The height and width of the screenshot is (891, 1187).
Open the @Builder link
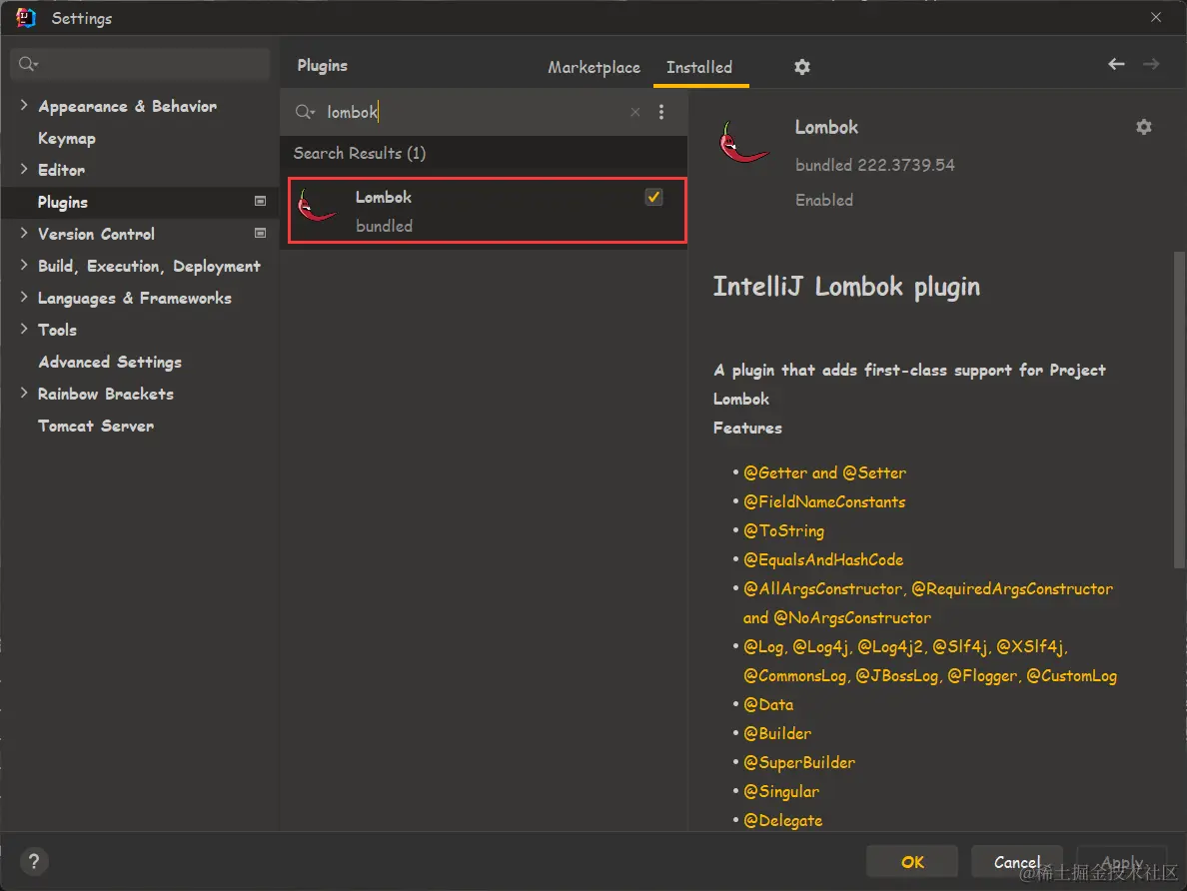(x=776, y=733)
